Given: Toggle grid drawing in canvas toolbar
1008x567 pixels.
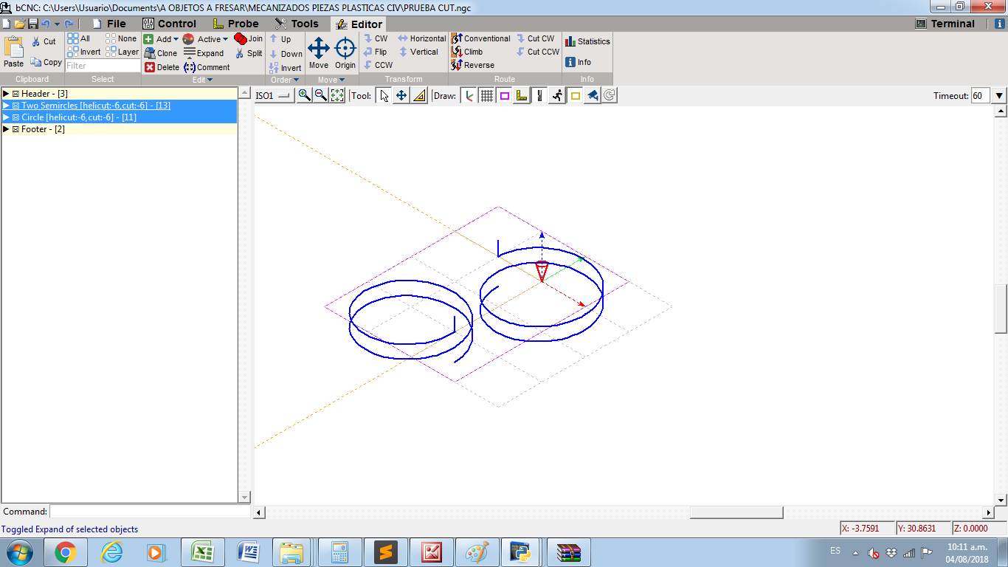Looking at the screenshot, I should coord(486,95).
